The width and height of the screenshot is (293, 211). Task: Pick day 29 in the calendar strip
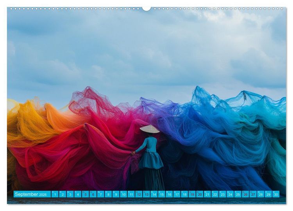(268, 194)
